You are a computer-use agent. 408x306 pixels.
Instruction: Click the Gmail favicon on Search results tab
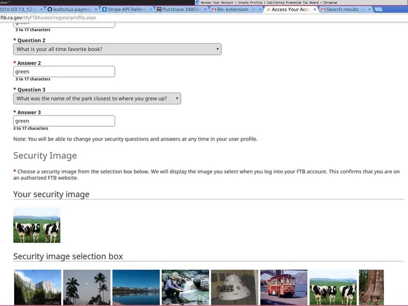tap(323, 10)
